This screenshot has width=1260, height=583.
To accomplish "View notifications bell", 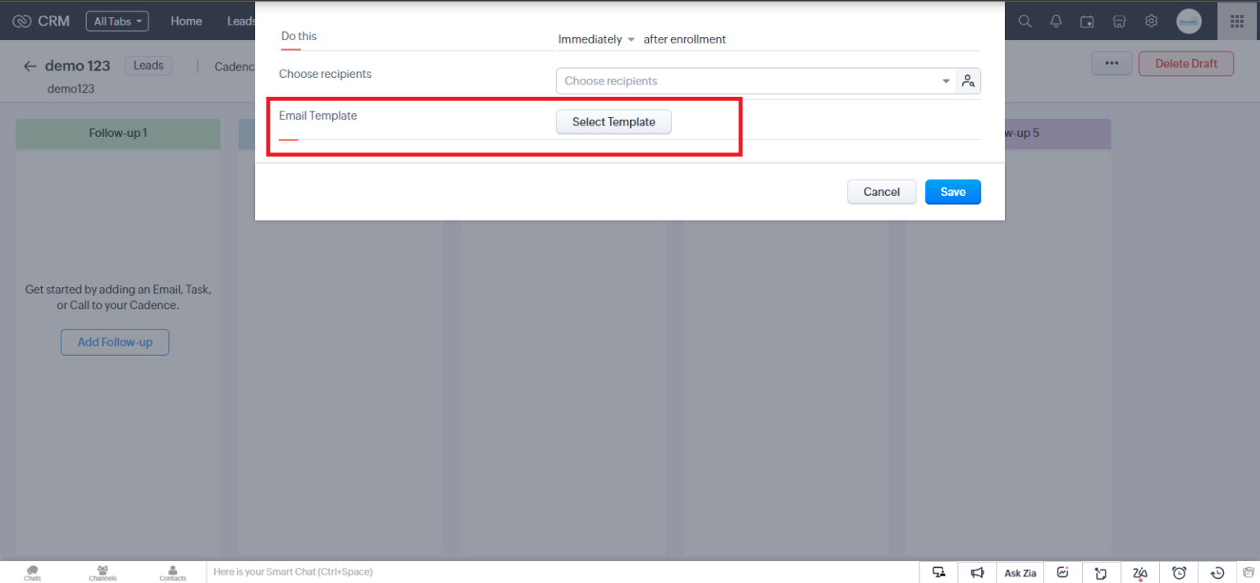I will [1056, 20].
